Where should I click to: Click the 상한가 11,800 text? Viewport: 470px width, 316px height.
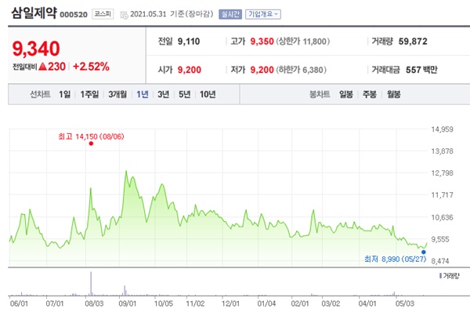pos(302,42)
